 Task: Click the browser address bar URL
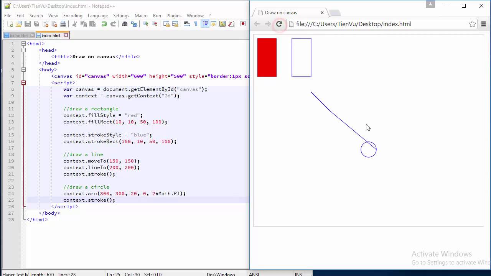(354, 24)
